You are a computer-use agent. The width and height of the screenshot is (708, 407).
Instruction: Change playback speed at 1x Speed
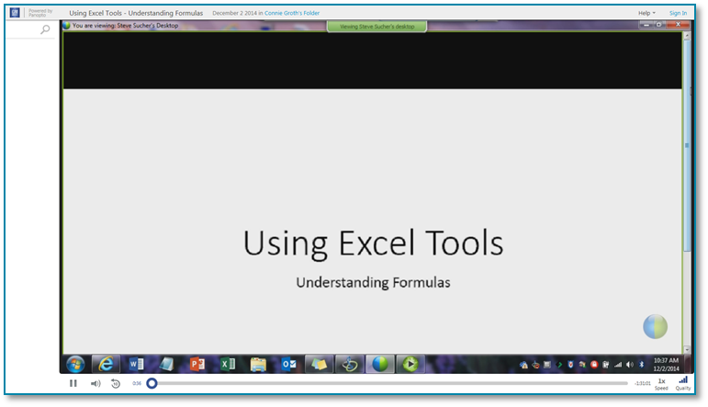(x=661, y=384)
